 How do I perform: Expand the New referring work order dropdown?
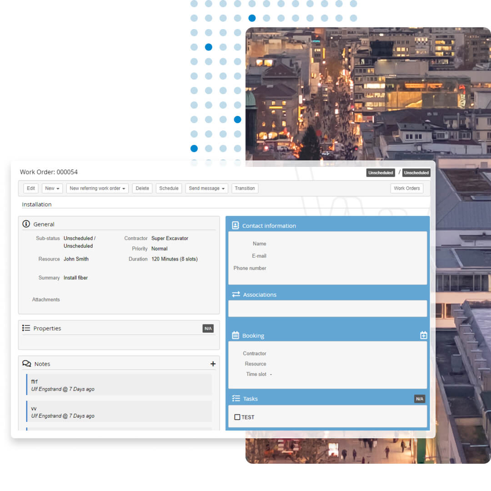click(97, 188)
